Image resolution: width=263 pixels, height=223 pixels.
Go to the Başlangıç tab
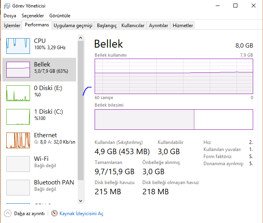click(x=107, y=26)
